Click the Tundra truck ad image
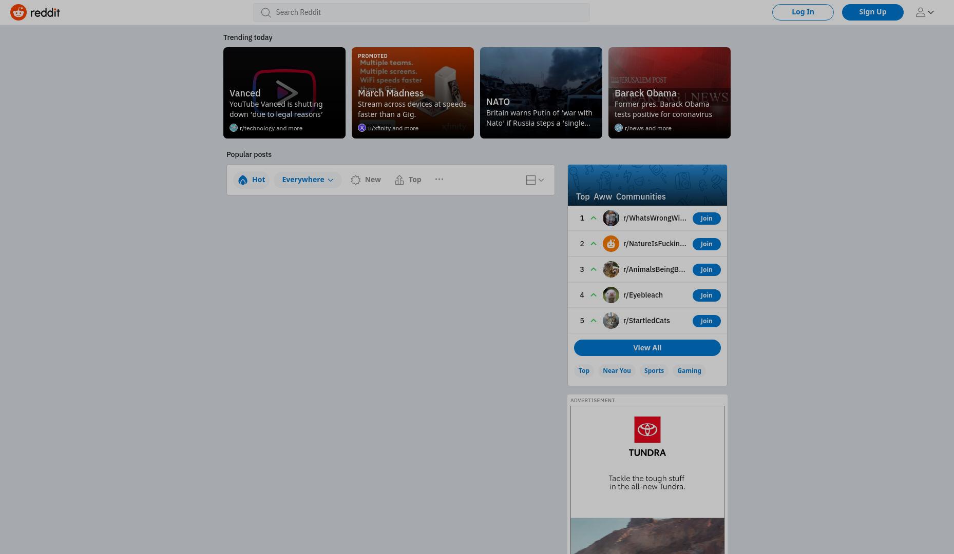954x554 pixels. pyautogui.click(x=647, y=536)
